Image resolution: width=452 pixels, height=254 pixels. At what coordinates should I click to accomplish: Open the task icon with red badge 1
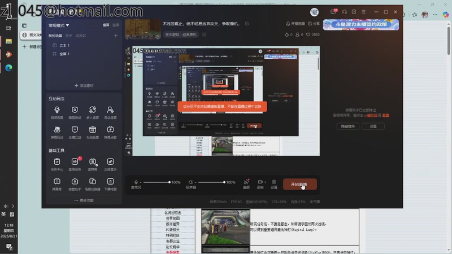coord(75,164)
